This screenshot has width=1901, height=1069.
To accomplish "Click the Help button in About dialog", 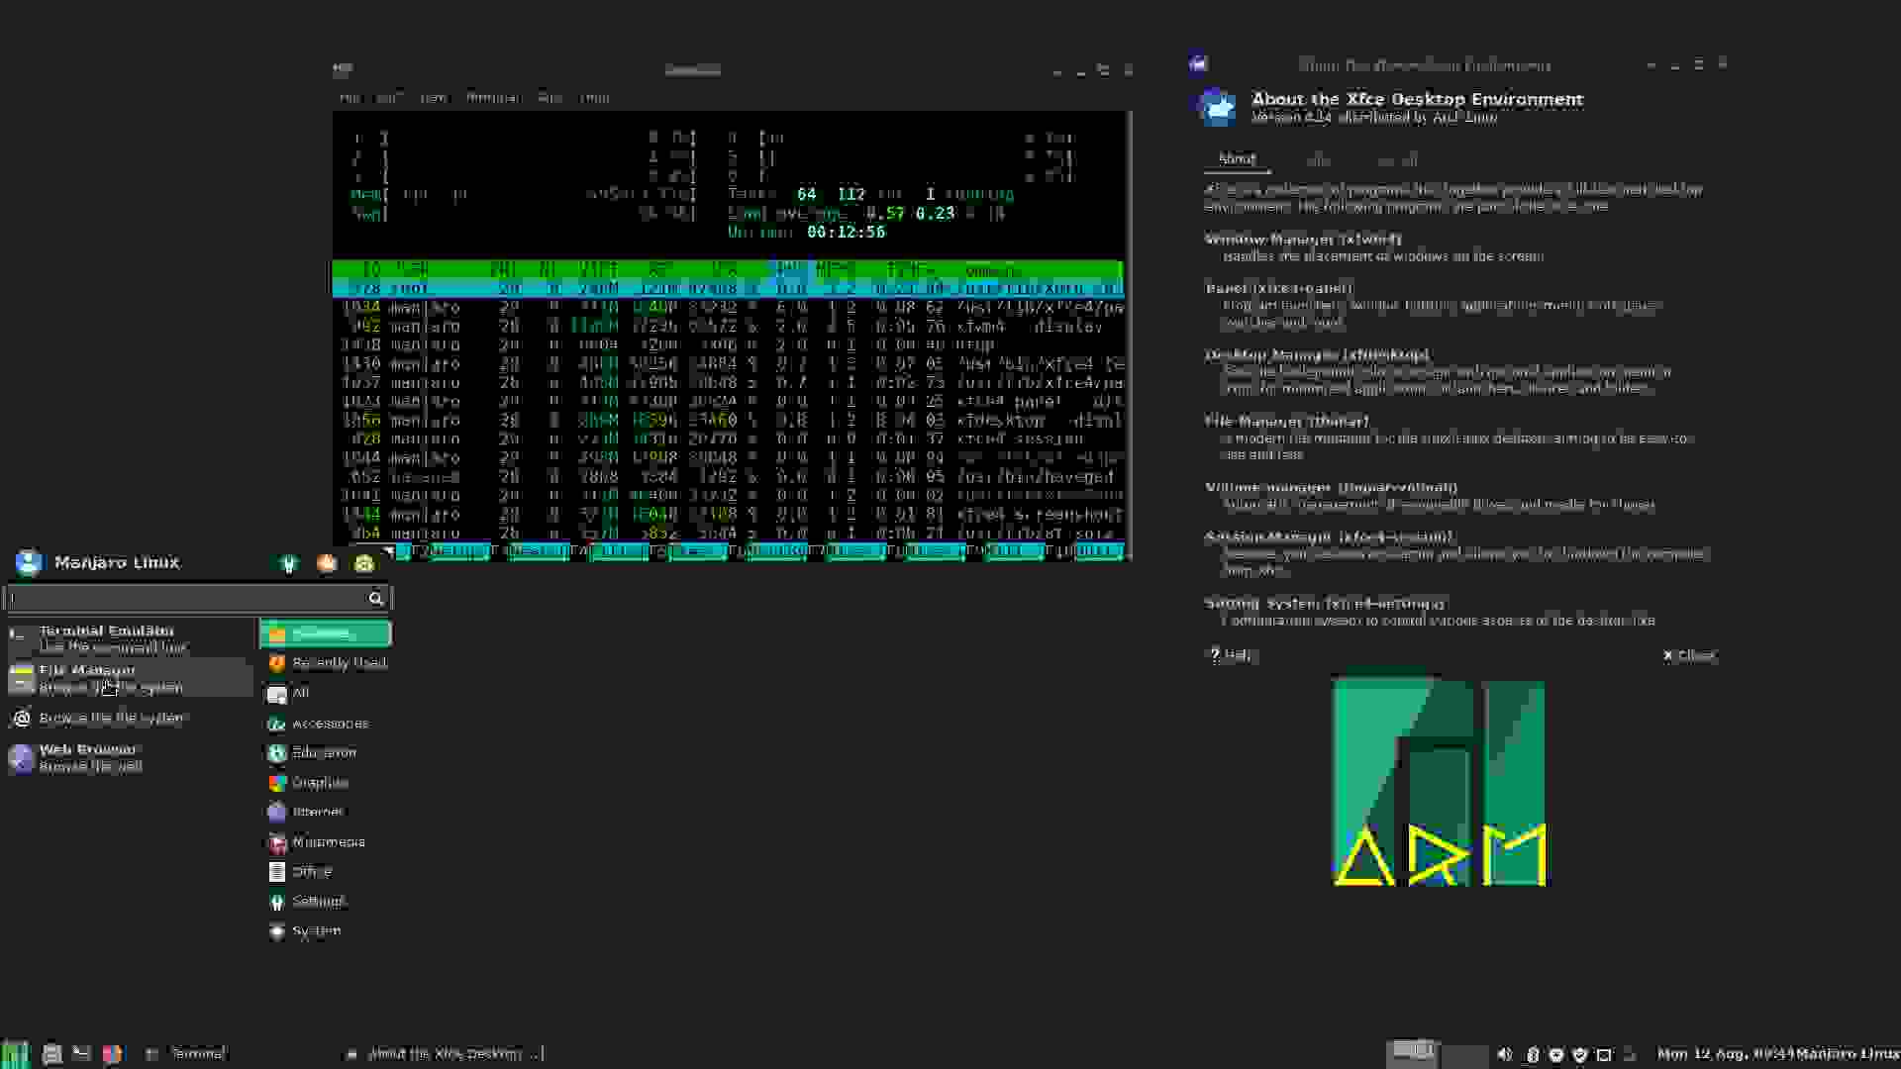I will pyautogui.click(x=1231, y=654).
